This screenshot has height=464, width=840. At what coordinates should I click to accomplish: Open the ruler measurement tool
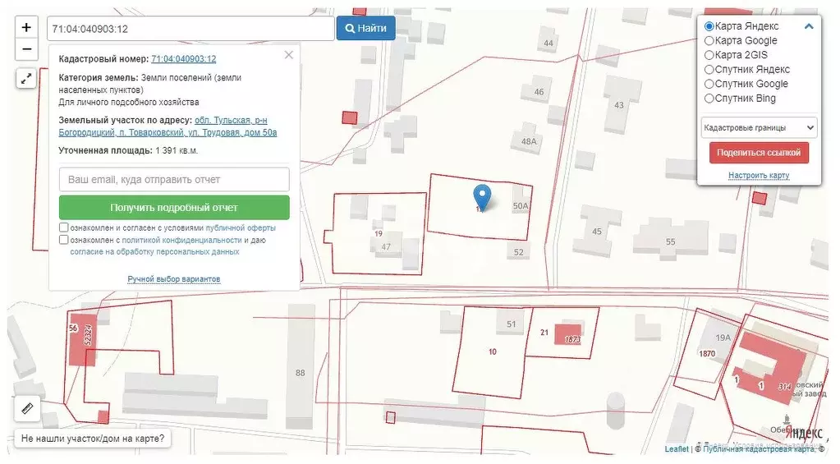(x=26, y=407)
